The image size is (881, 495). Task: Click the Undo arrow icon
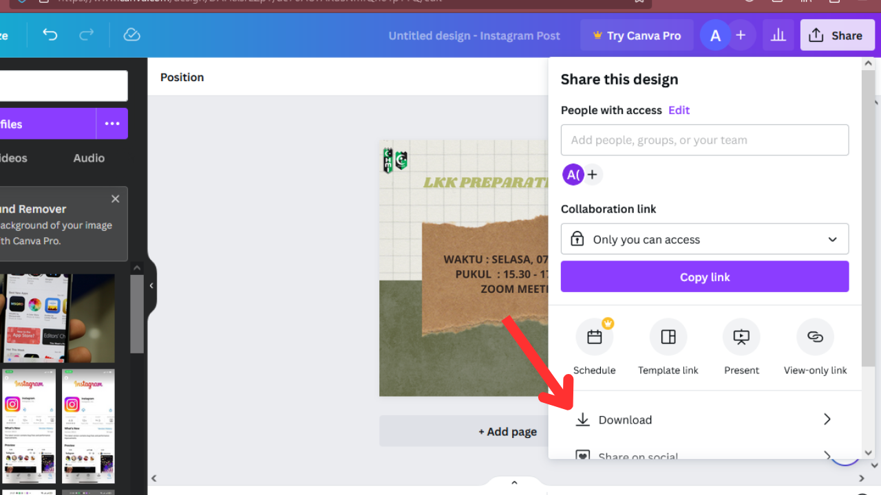pyautogui.click(x=50, y=35)
